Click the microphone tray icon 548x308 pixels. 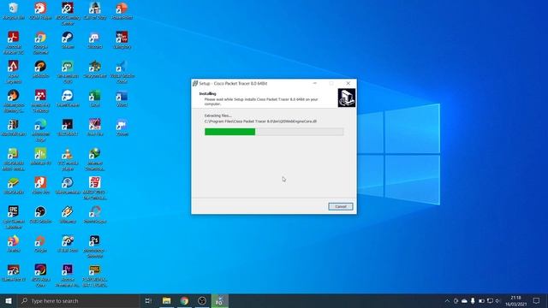(x=473, y=300)
